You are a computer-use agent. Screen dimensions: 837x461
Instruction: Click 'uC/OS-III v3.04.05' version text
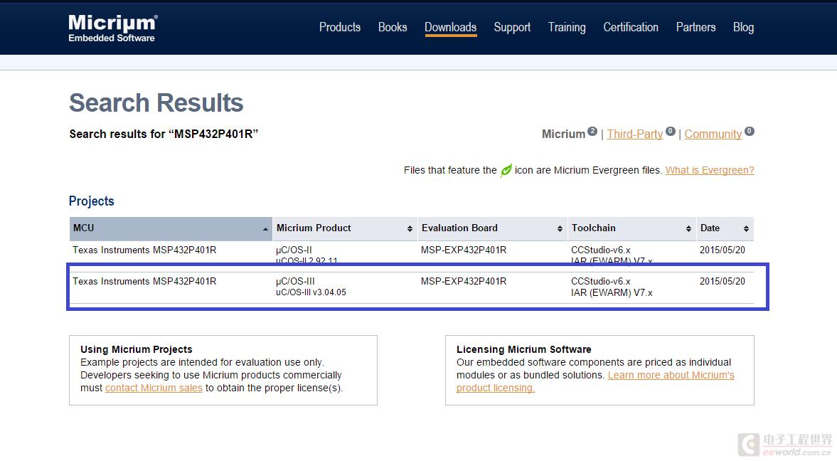[x=311, y=292]
